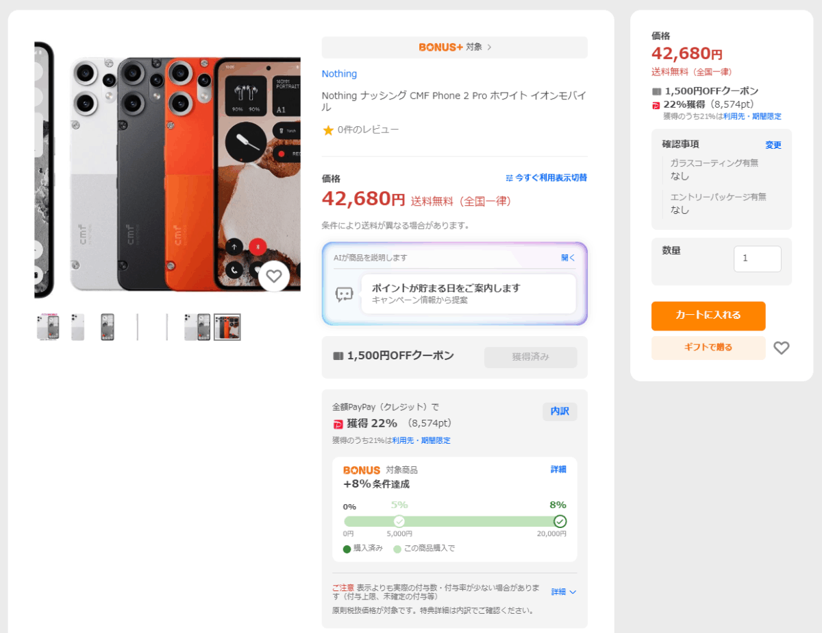Click the ギフトで贈る button
The width and height of the screenshot is (822, 633).
(708, 348)
